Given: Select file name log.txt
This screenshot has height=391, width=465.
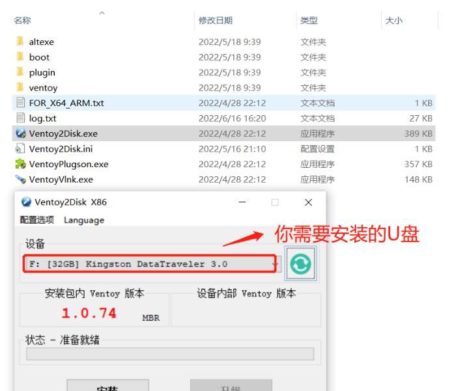Looking at the screenshot, I should coord(43,118).
